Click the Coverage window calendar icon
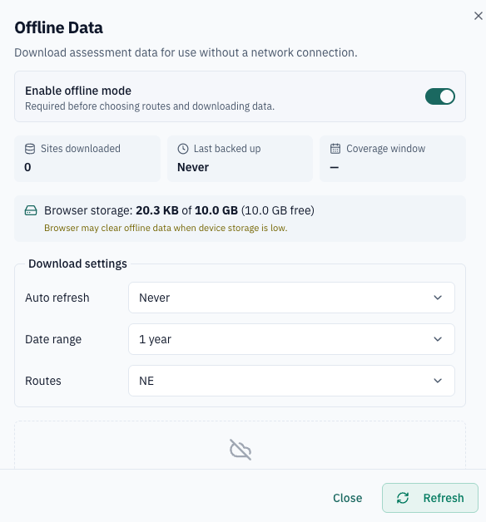This screenshot has width=486, height=522. click(335, 149)
